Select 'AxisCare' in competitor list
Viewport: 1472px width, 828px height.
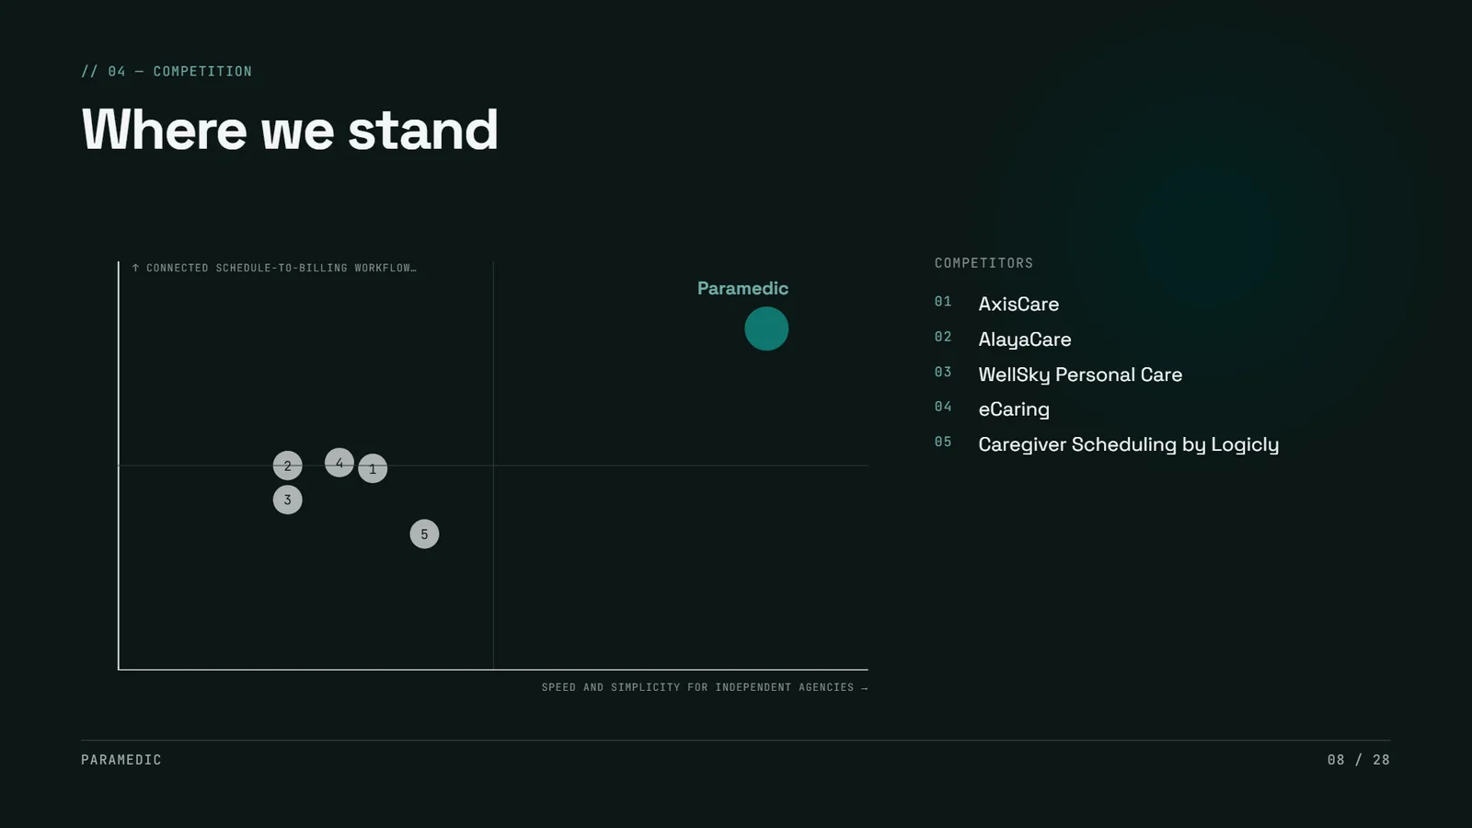tap(1018, 304)
